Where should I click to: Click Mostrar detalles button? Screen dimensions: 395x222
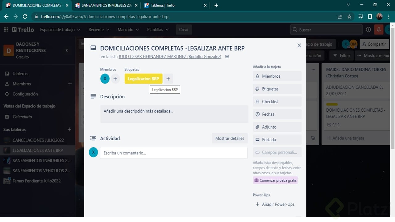click(230, 138)
